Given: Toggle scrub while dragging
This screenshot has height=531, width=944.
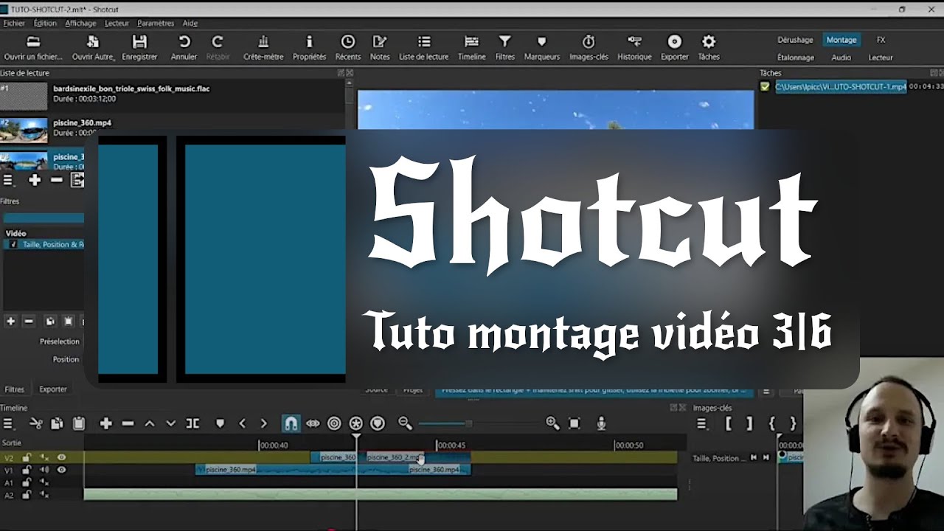Looking at the screenshot, I should [313, 423].
